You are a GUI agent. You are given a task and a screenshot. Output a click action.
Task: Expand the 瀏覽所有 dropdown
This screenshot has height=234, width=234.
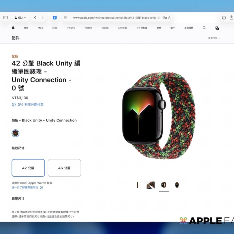(x=214, y=38)
